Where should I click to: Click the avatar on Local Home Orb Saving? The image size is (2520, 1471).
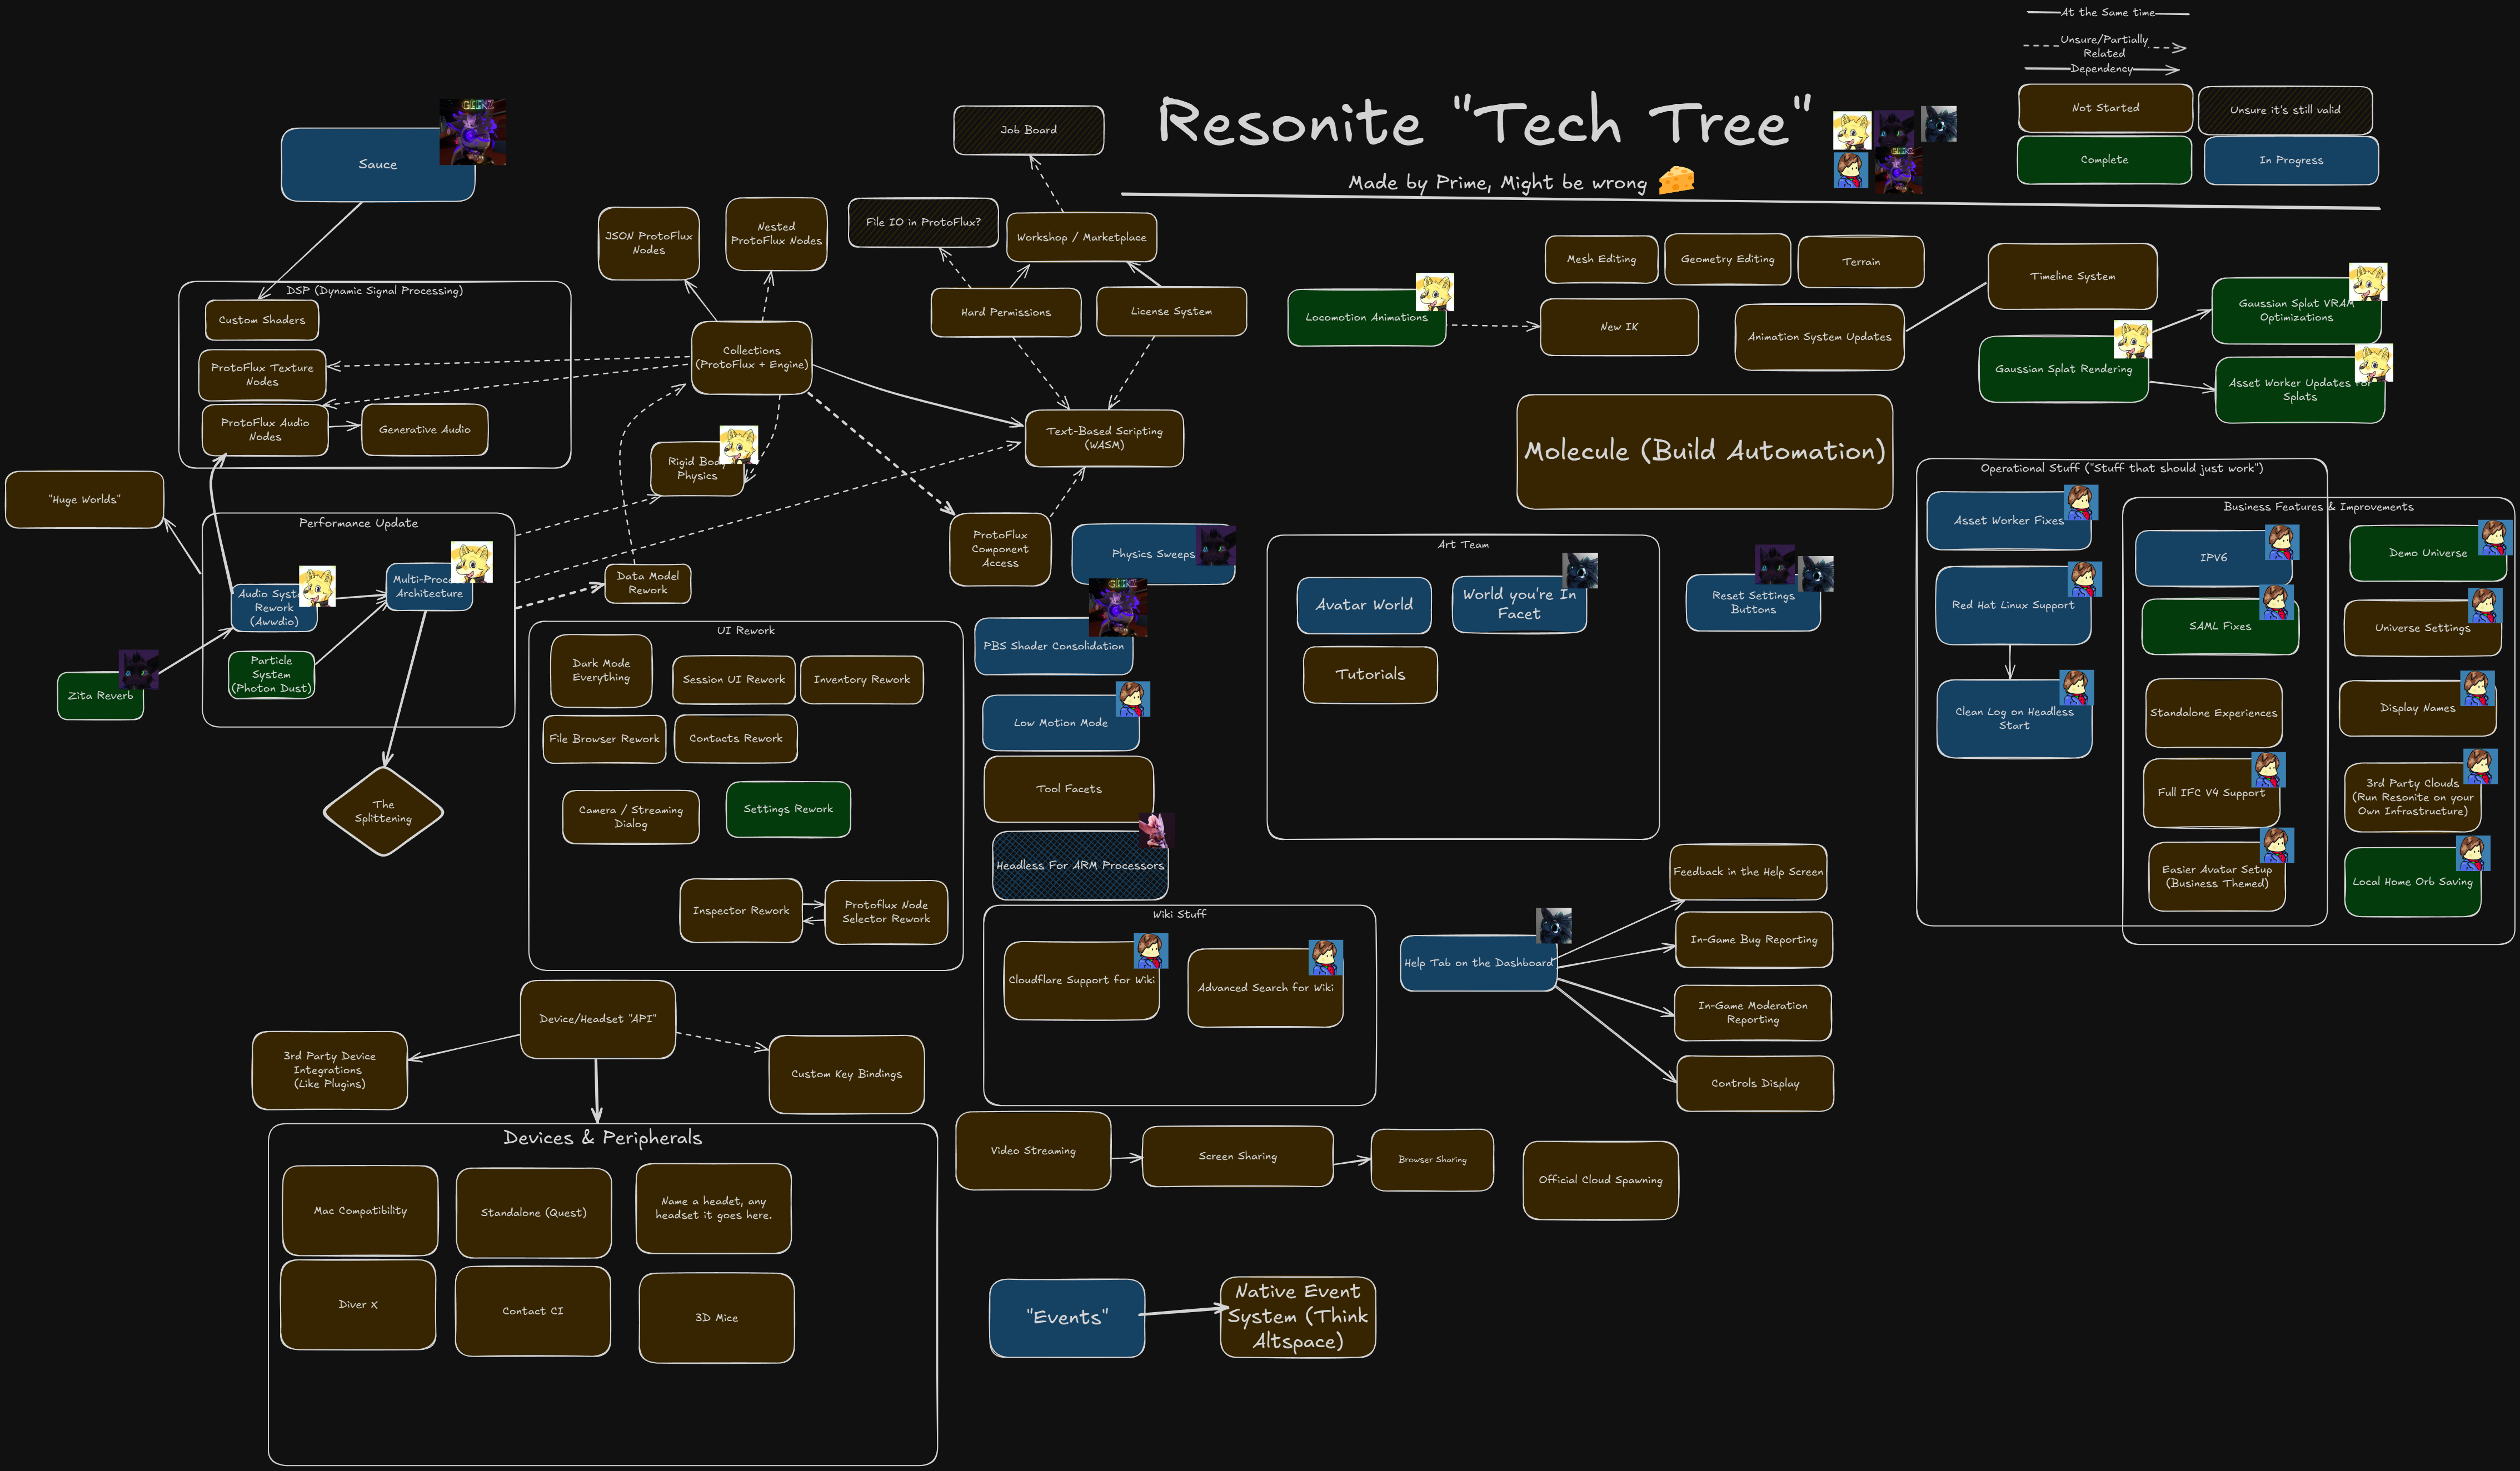pos(2473,853)
